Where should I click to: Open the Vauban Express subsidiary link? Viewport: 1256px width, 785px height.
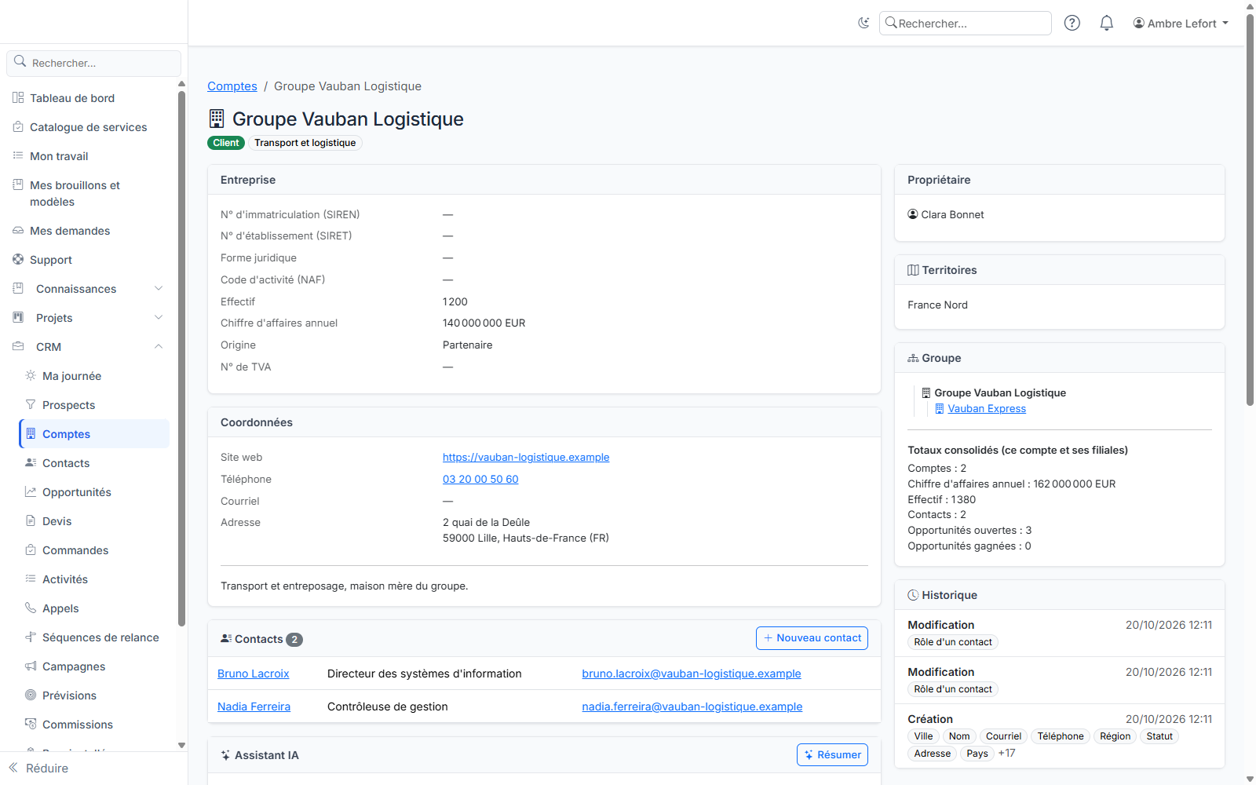[987, 409]
